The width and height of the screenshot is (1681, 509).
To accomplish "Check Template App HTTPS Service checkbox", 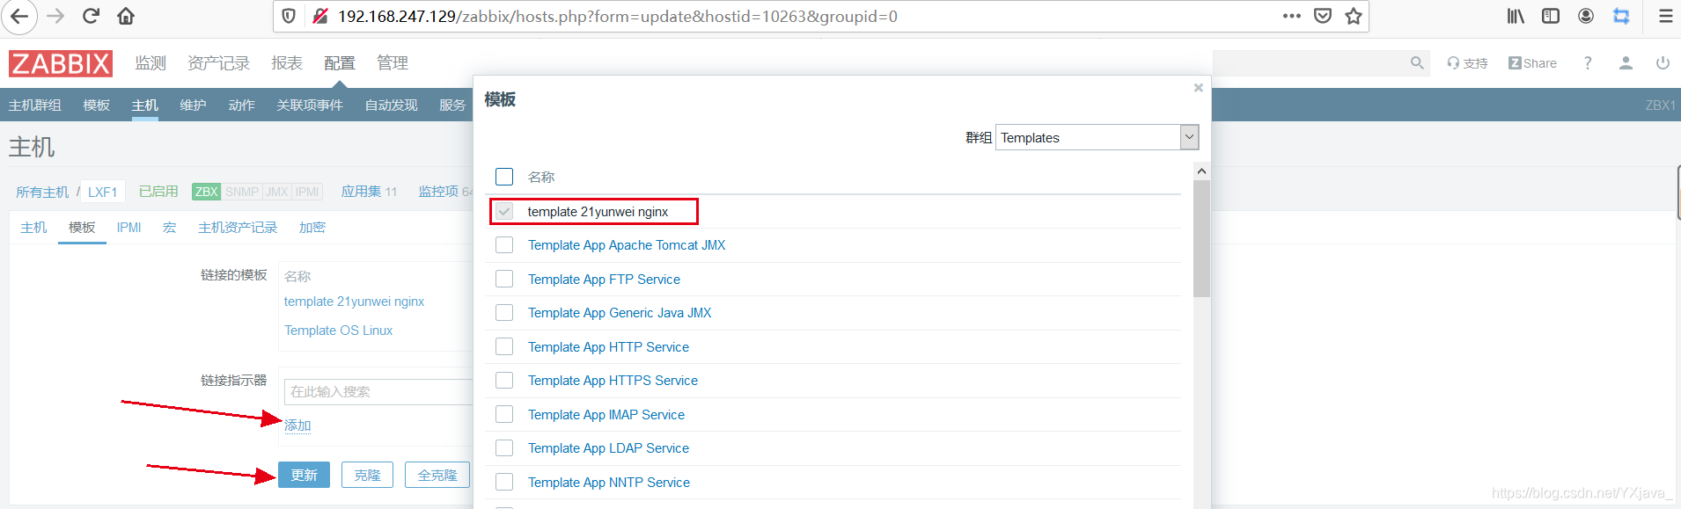I will [504, 381].
